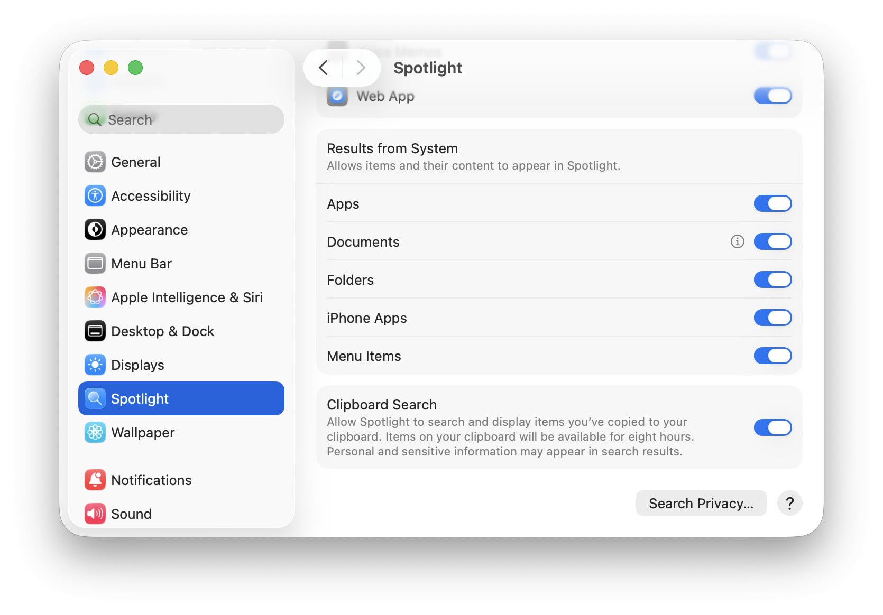
Task: Turn off Clipboard Search switch
Action: tap(773, 427)
